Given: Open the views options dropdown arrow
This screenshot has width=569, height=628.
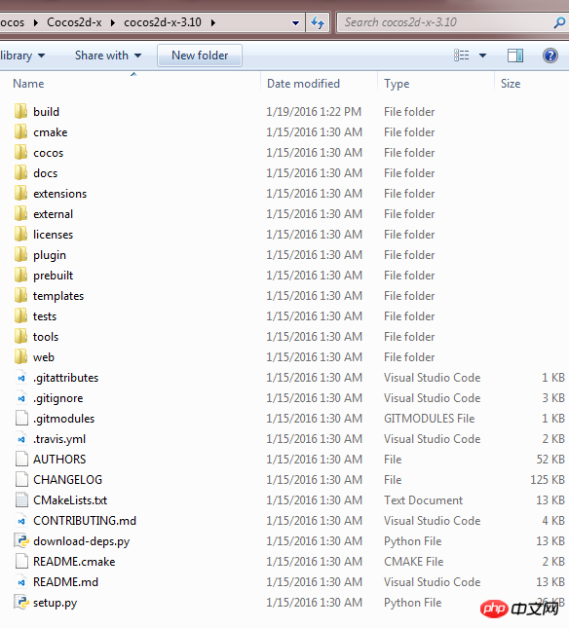Looking at the screenshot, I should 483,55.
